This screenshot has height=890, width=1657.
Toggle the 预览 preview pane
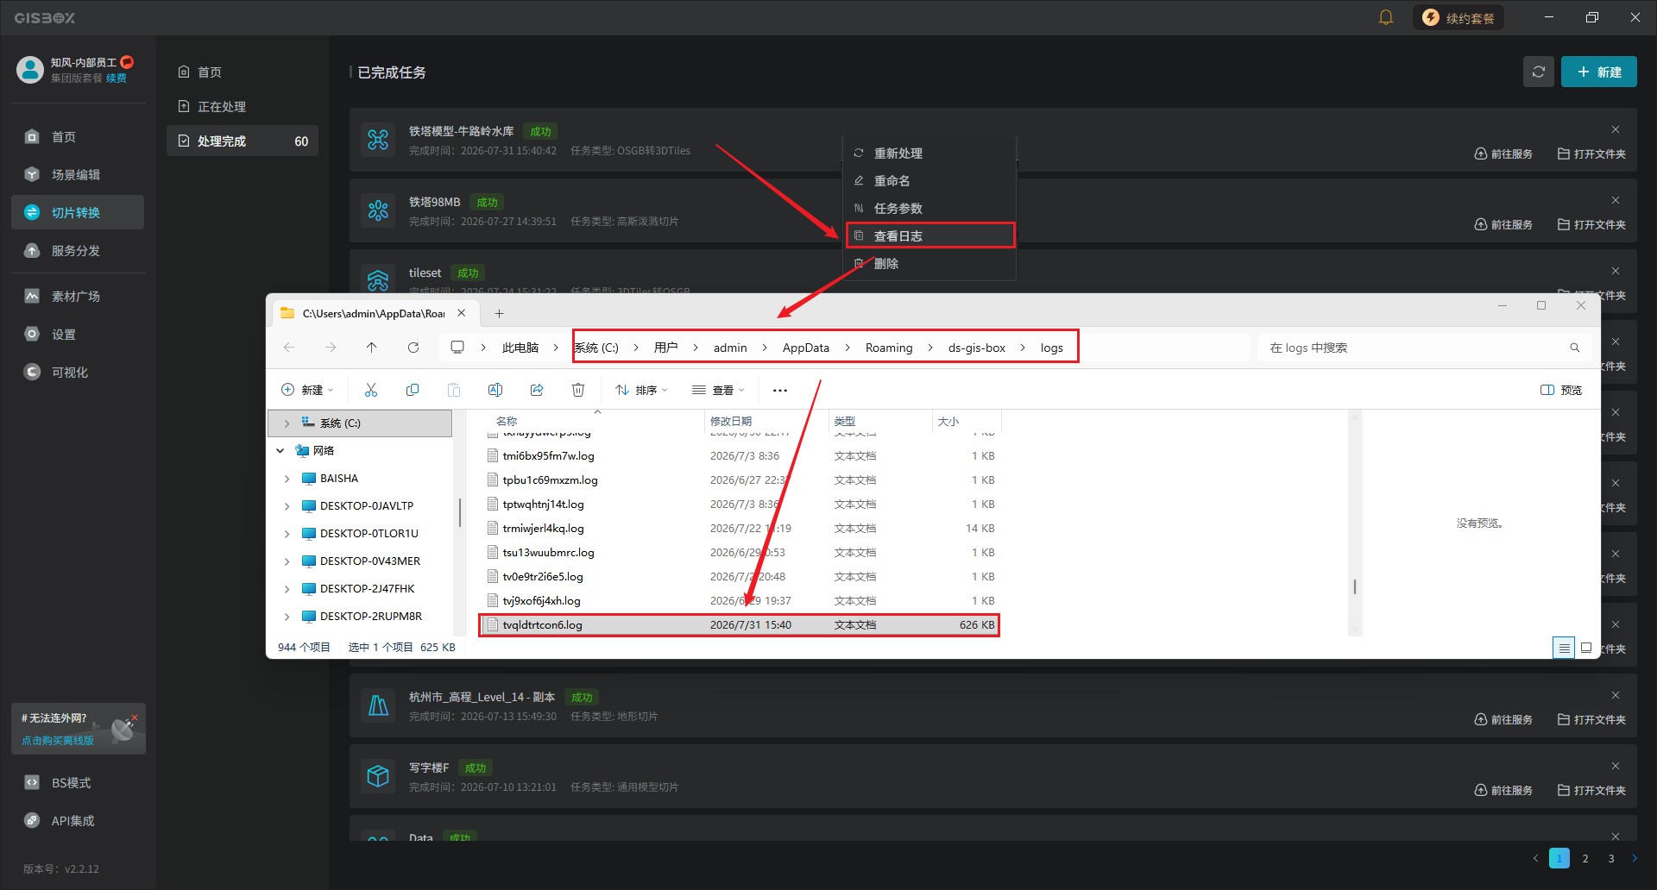(1561, 391)
